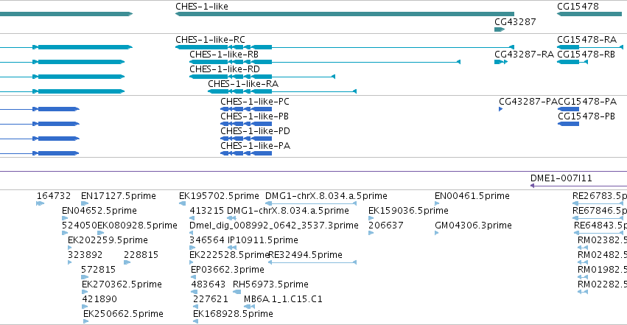
Task: Click the RH56973.5prime feature marker
Action: (237, 292)
